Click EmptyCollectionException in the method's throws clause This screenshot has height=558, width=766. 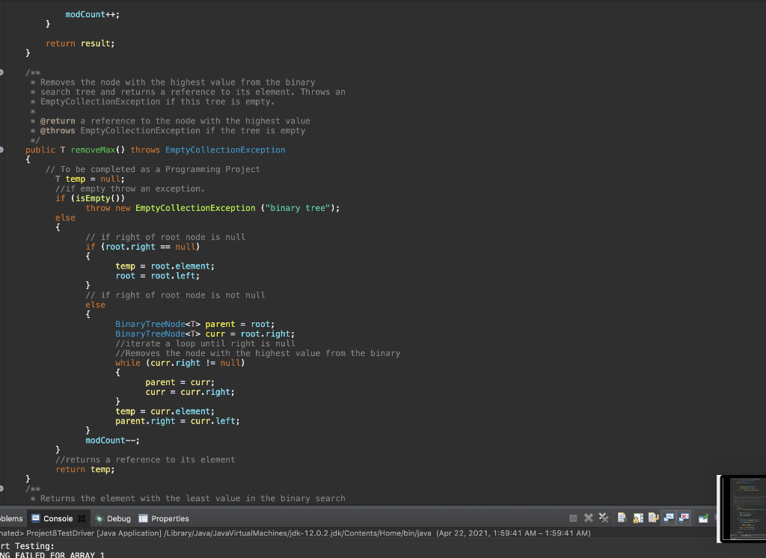click(225, 150)
